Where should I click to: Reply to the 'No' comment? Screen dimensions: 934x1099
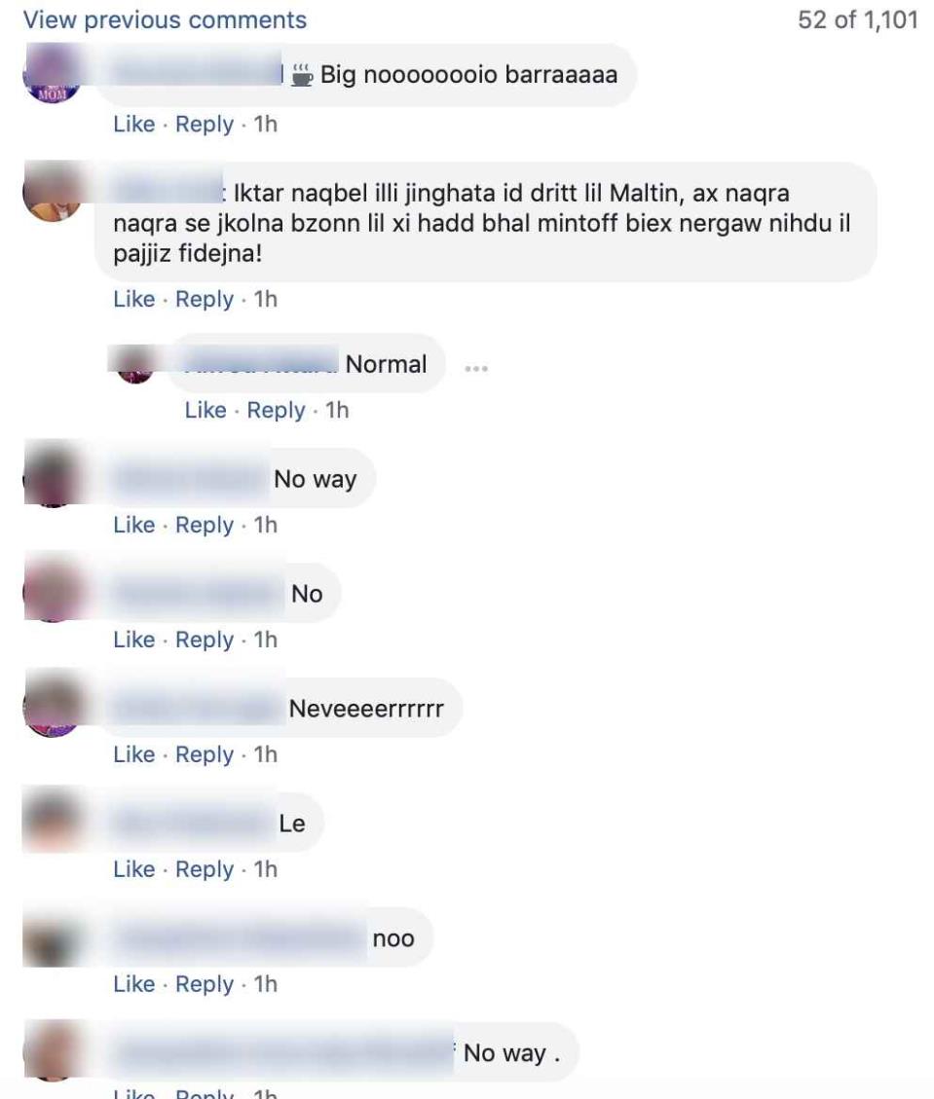pos(205,640)
